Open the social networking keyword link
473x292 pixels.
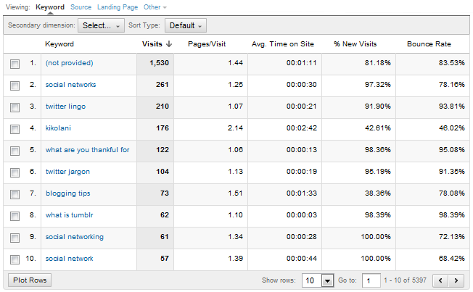pyautogui.click(x=75, y=237)
